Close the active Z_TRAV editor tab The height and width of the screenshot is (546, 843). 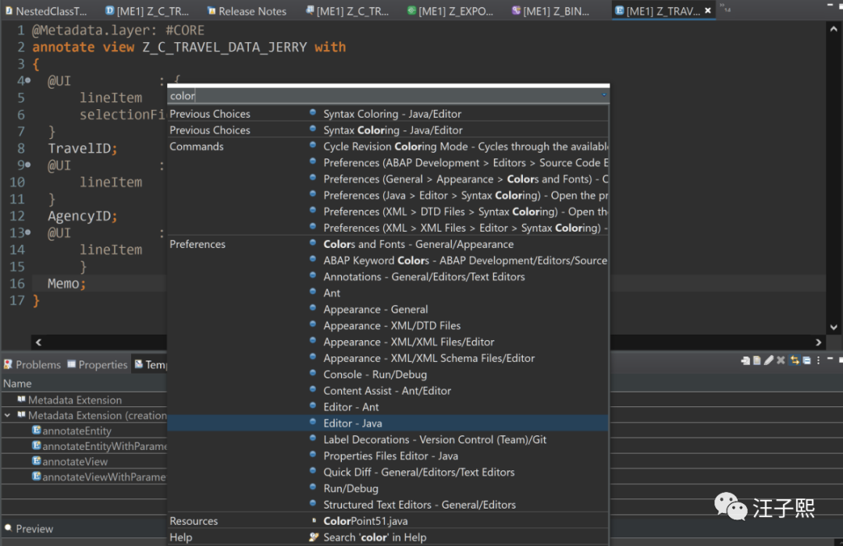point(708,11)
